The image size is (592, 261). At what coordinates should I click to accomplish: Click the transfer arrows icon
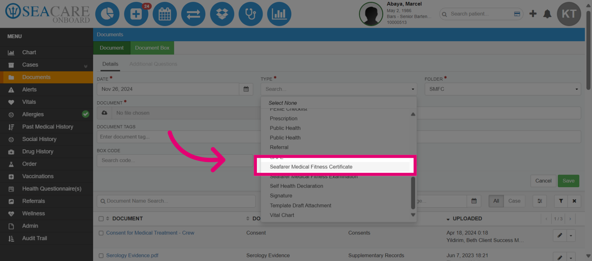coord(193,14)
